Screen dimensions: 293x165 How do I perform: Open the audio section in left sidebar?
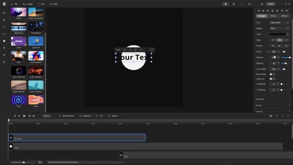coord(4,27)
